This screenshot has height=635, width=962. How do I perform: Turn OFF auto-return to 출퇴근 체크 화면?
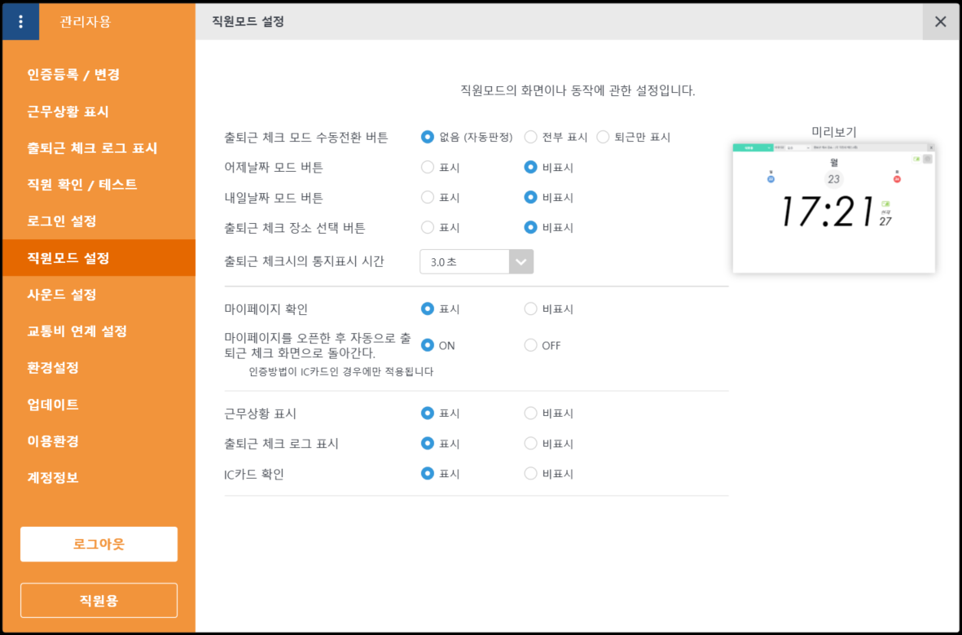point(531,345)
